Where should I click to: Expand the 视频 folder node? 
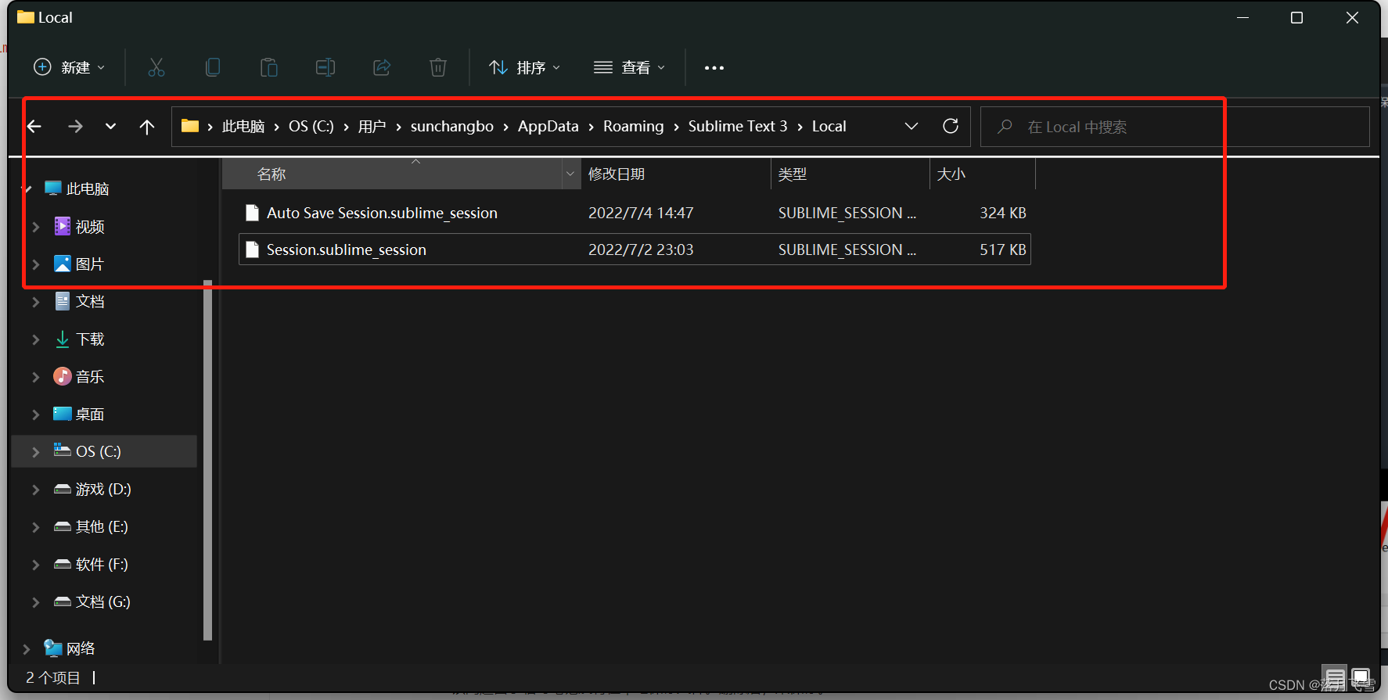(36, 227)
